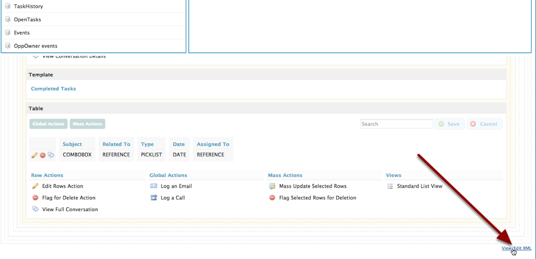Select TaskHistory in the list
Image resolution: width=536 pixels, height=259 pixels.
[29, 6]
